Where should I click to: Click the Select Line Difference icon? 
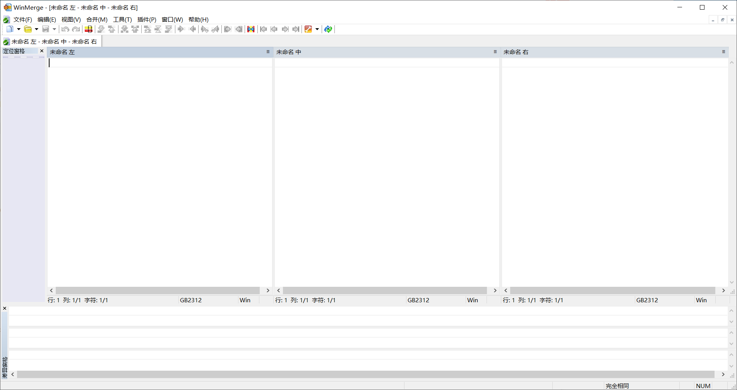click(x=89, y=29)
